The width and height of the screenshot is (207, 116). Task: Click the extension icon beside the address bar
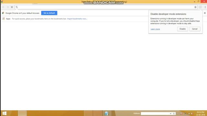click(200, 7)
